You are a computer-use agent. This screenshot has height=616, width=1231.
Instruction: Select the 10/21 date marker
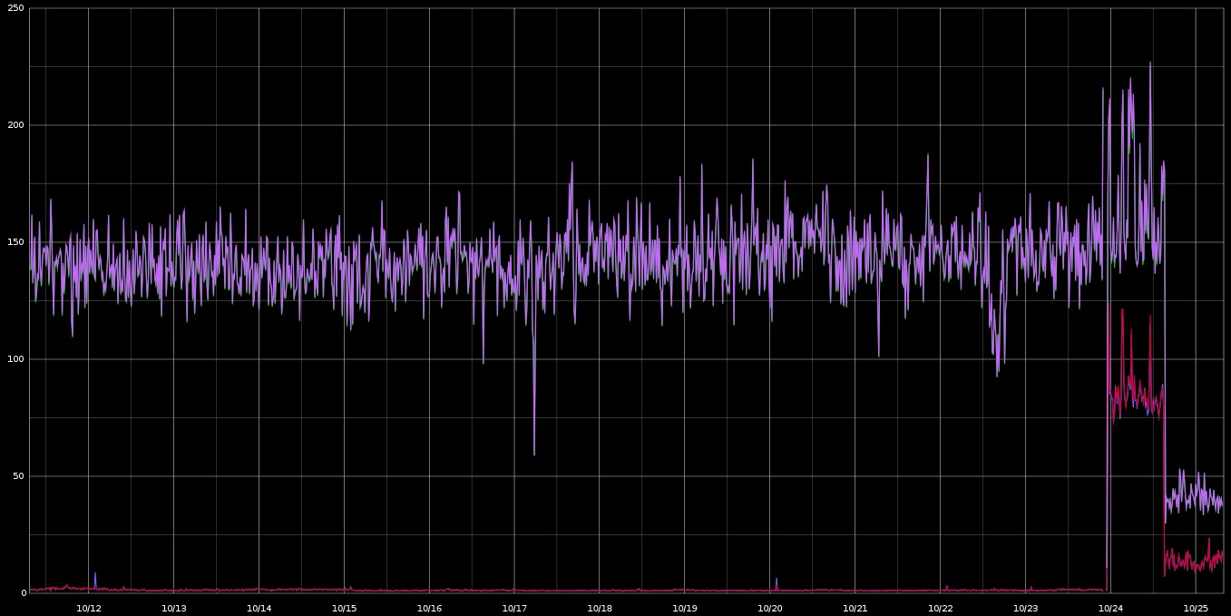(855, 608)
